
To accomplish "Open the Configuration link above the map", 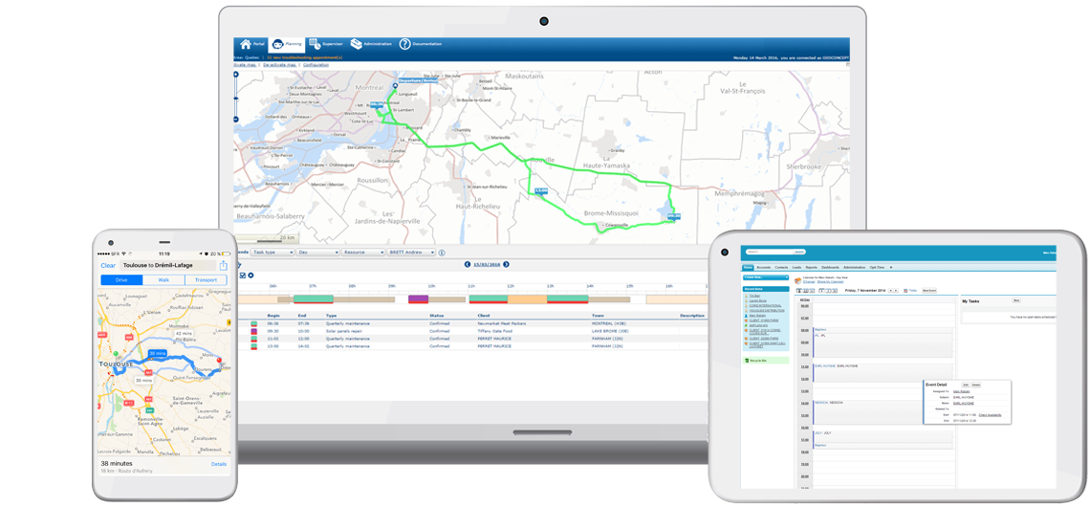I will coord(316,64).
